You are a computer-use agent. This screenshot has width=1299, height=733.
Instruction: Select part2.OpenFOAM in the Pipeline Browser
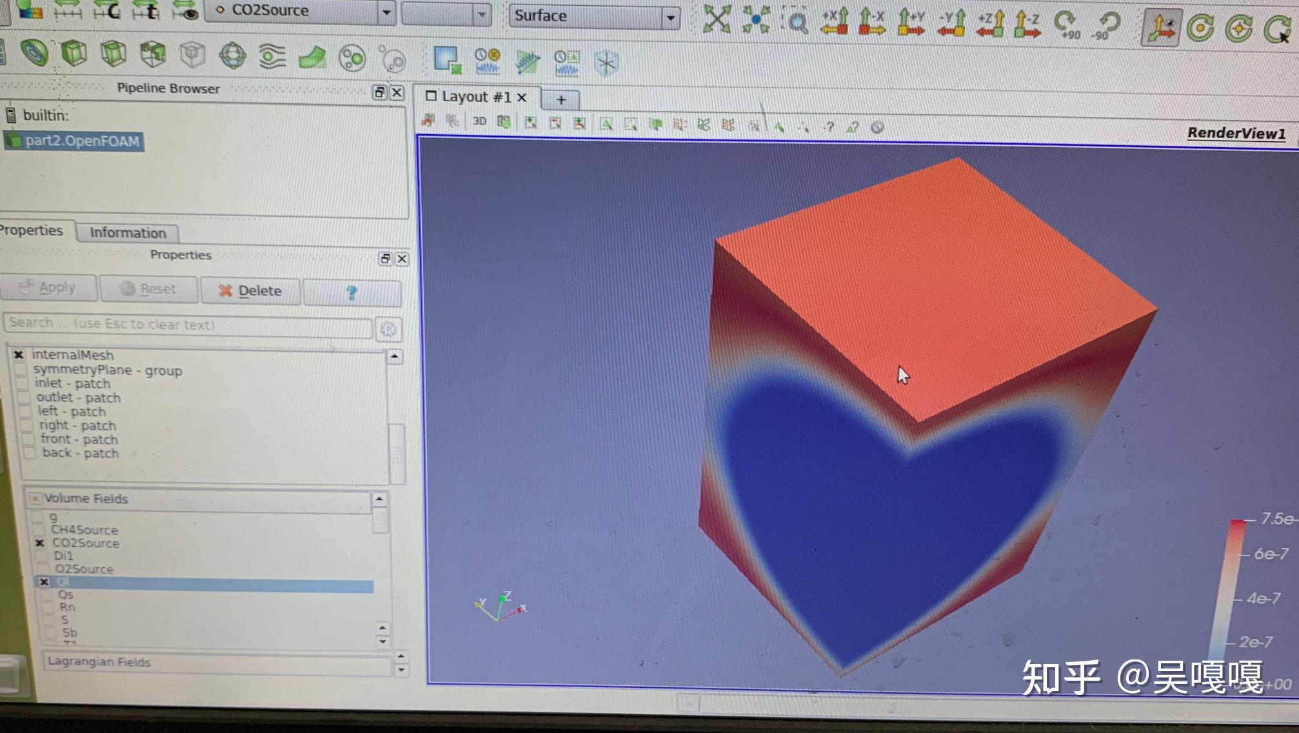[x=81, y=141]
